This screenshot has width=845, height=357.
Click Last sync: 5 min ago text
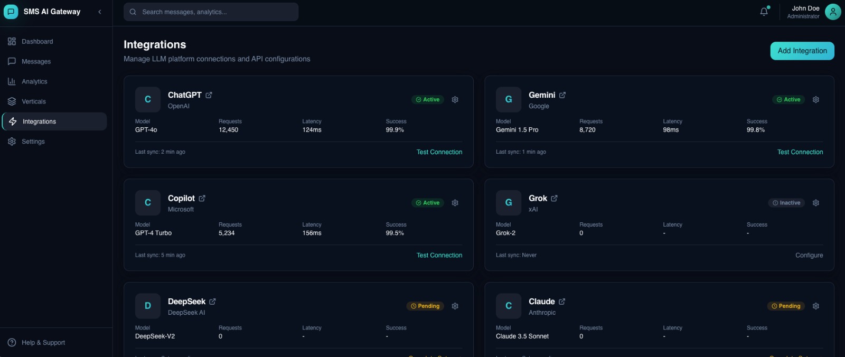tap(160, 255)
